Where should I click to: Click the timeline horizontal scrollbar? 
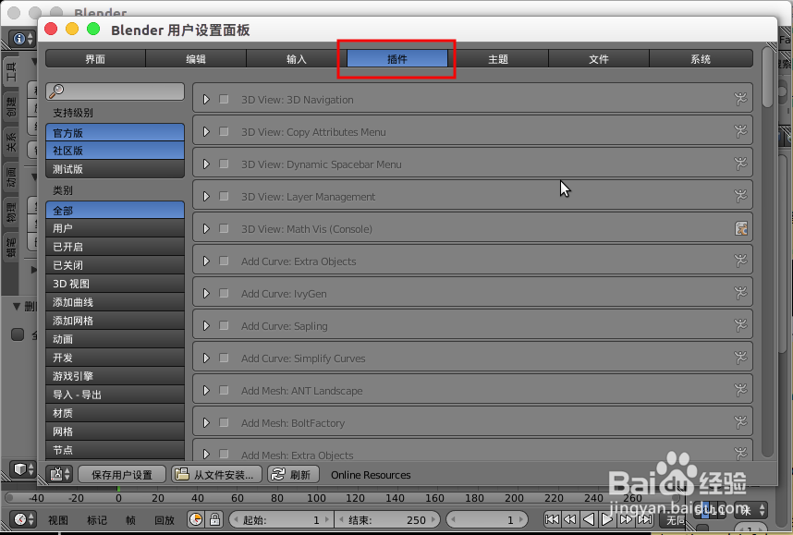(344, 498)
